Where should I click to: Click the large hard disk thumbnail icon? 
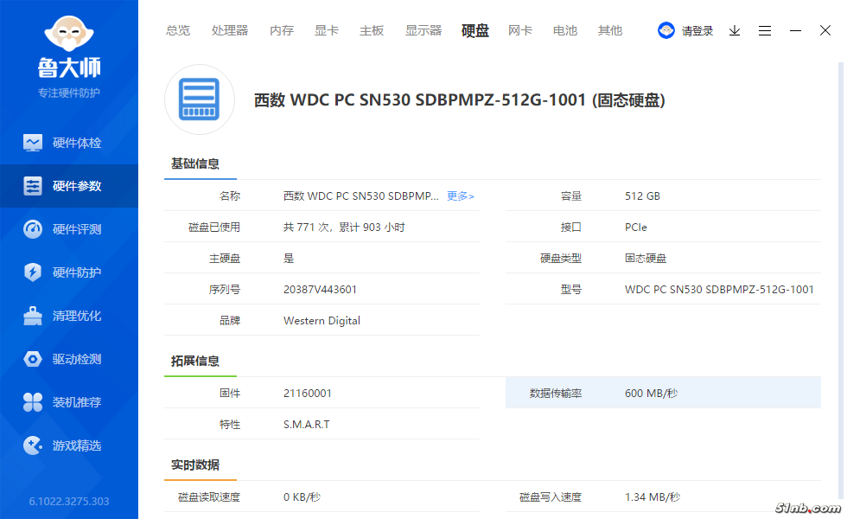[x=200, y=99]
